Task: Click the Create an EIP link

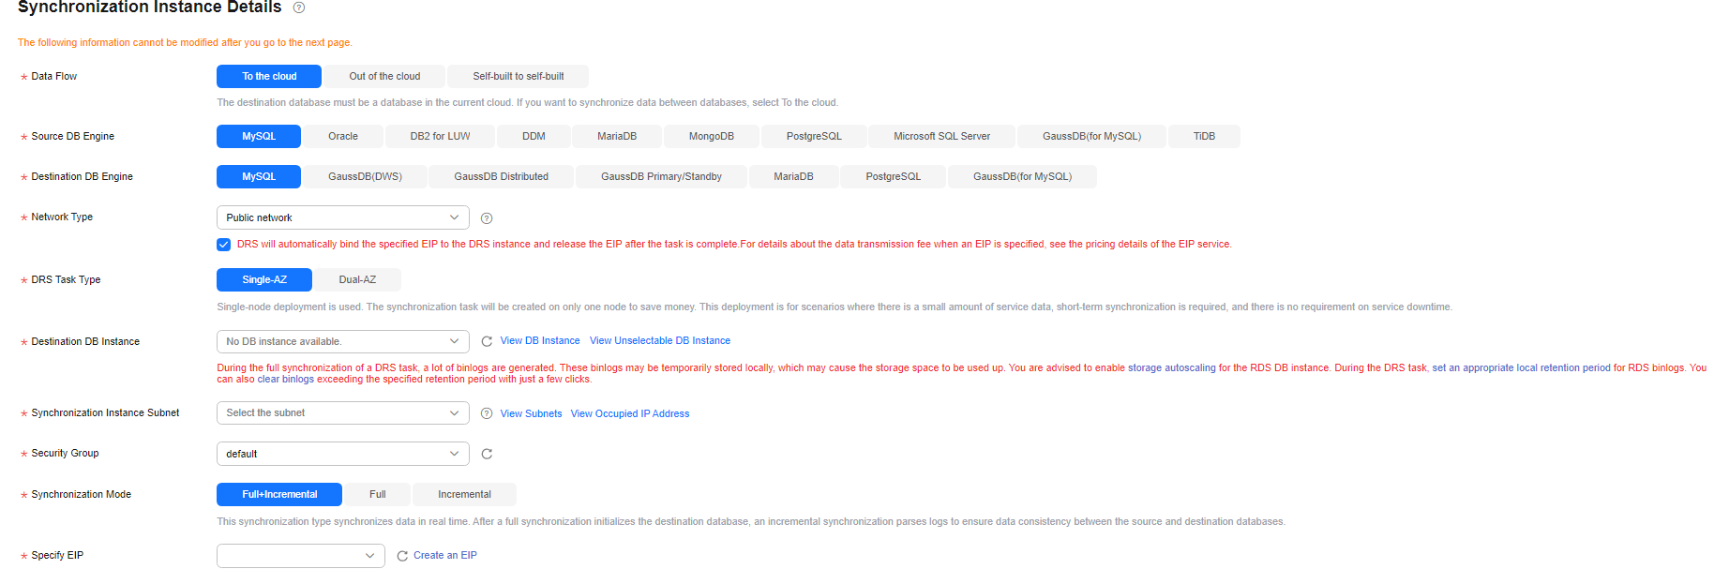Action: point(445,555)
